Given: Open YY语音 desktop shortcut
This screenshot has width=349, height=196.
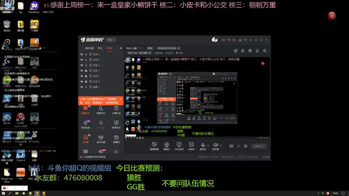Looking at the screenshot, I should (34, 26).
